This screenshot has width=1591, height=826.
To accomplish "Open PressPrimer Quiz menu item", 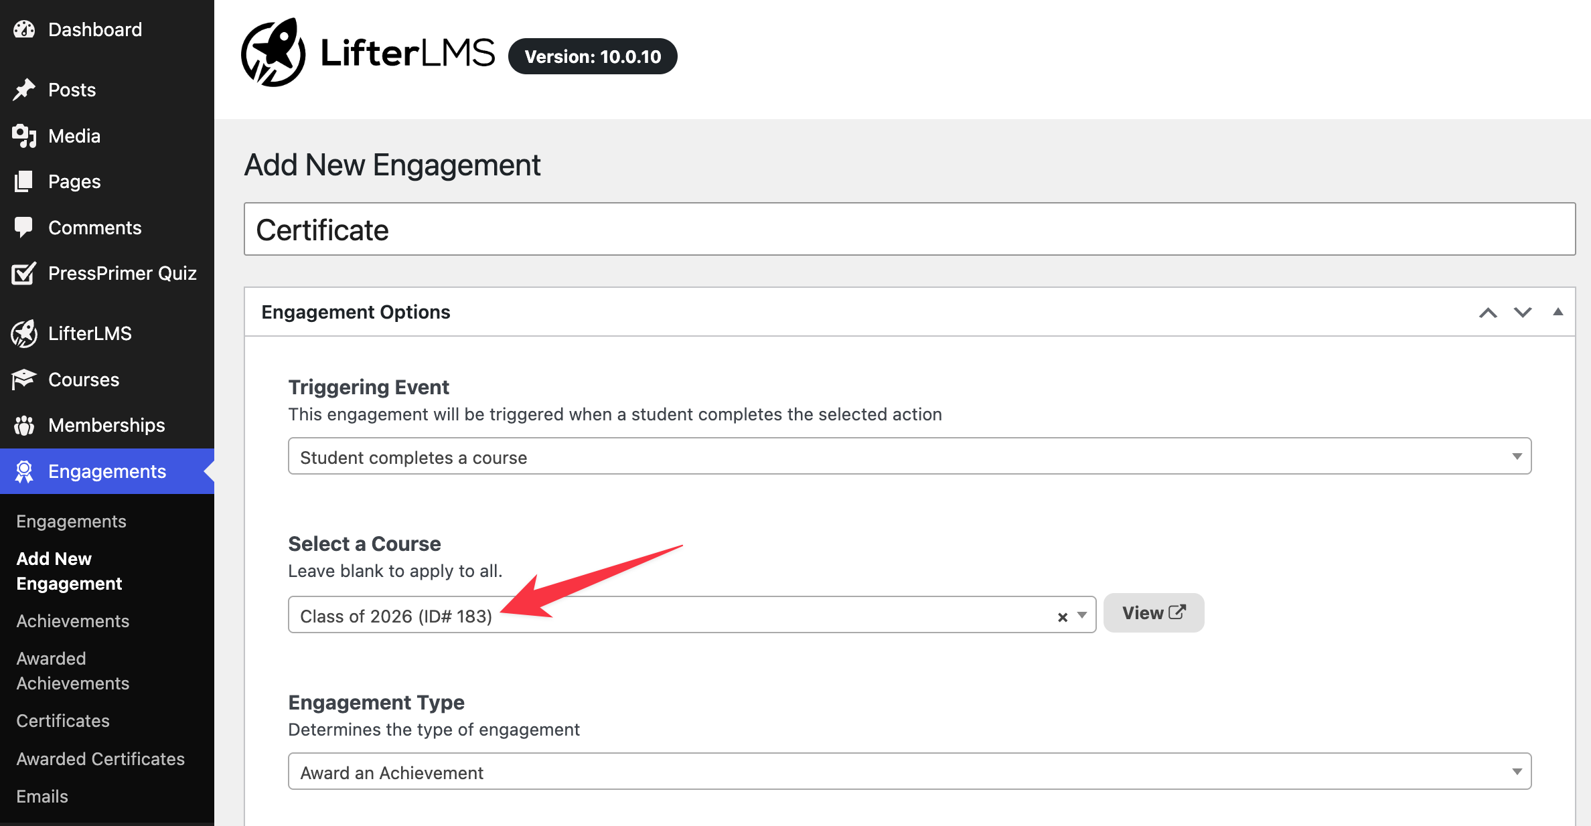I will pyautogui.click(x=107, y=273).
